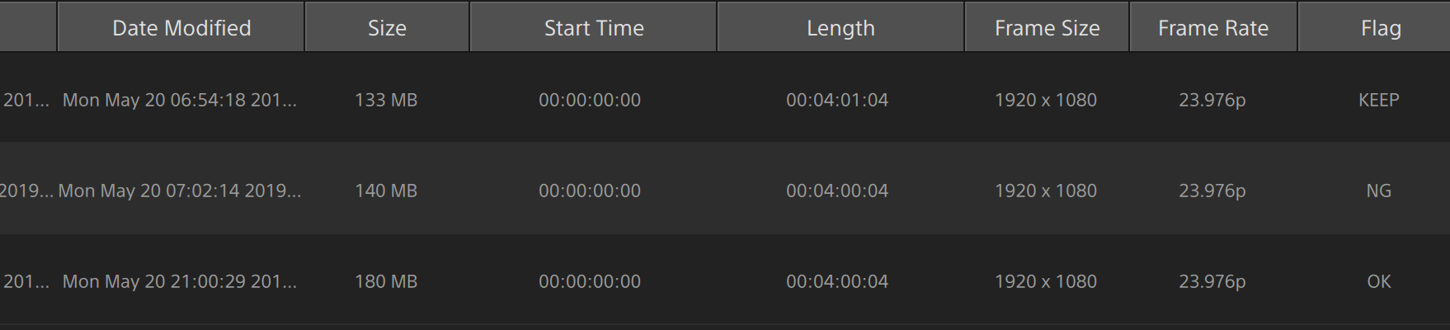Click the 180 MB size cell
The image size is (1450, 330).
[x=386, y=281]
